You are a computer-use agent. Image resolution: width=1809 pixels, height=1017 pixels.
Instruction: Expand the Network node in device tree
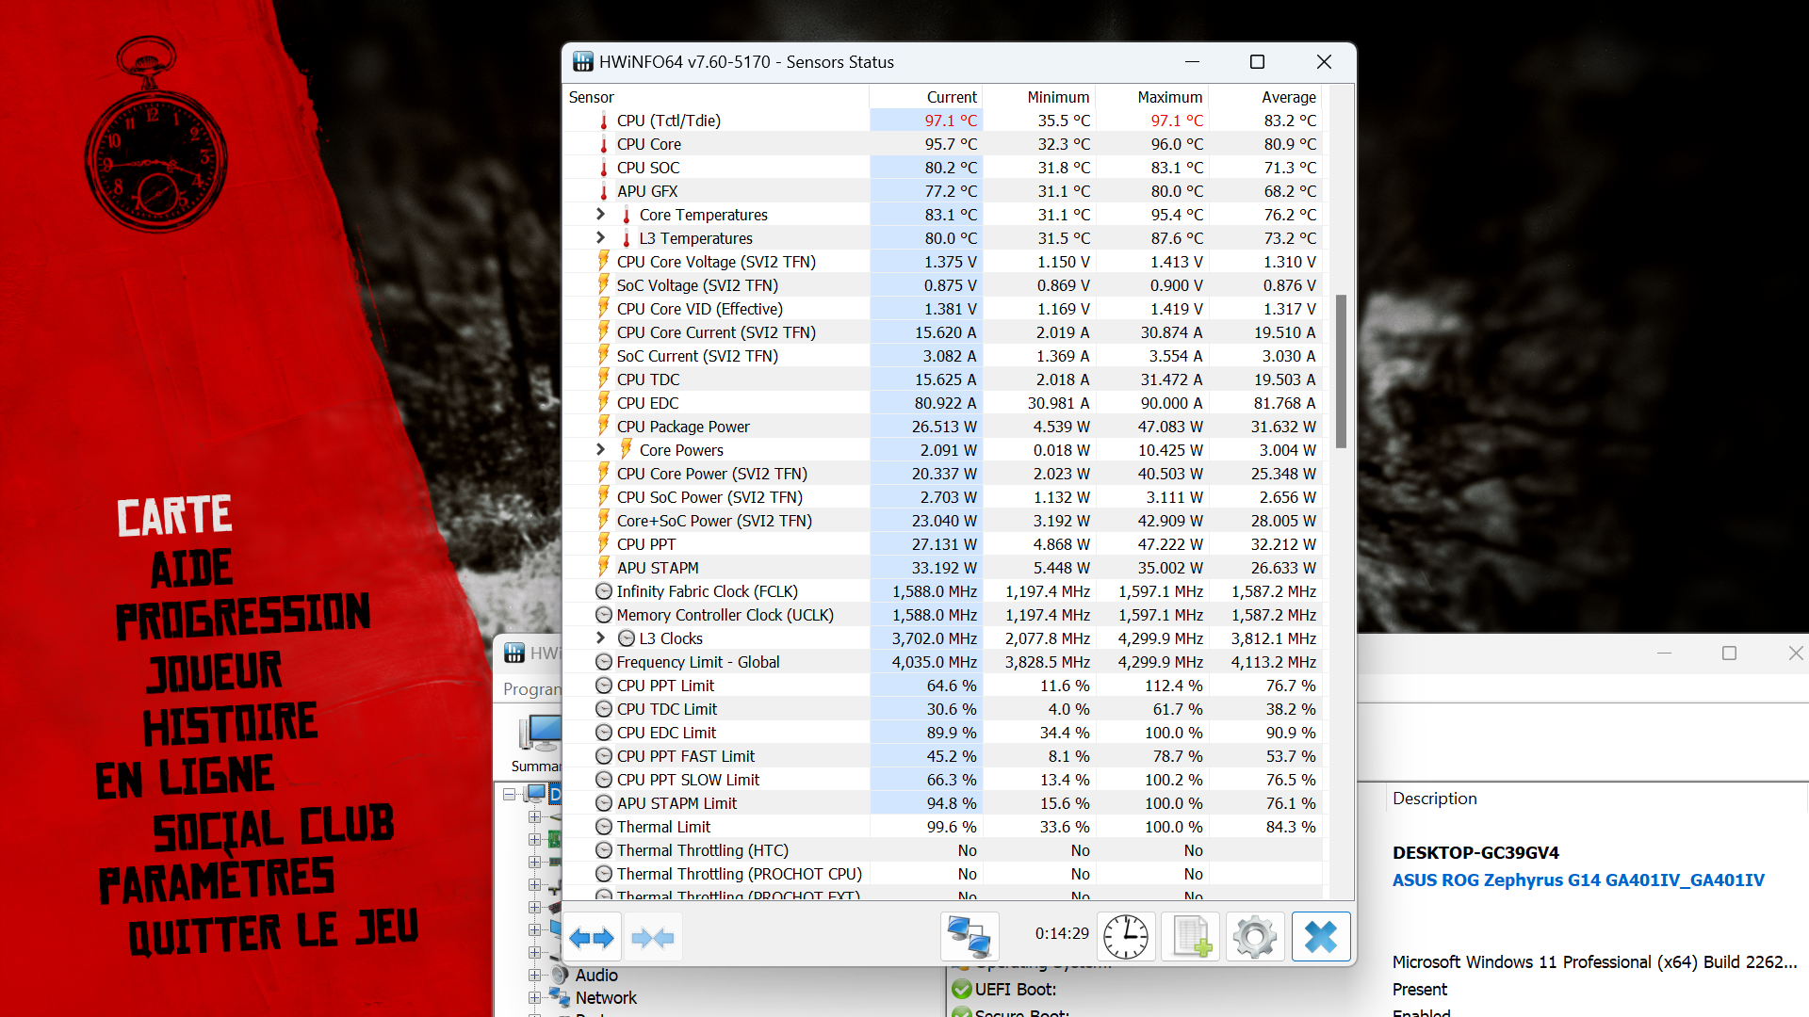(x=534, y=997)
